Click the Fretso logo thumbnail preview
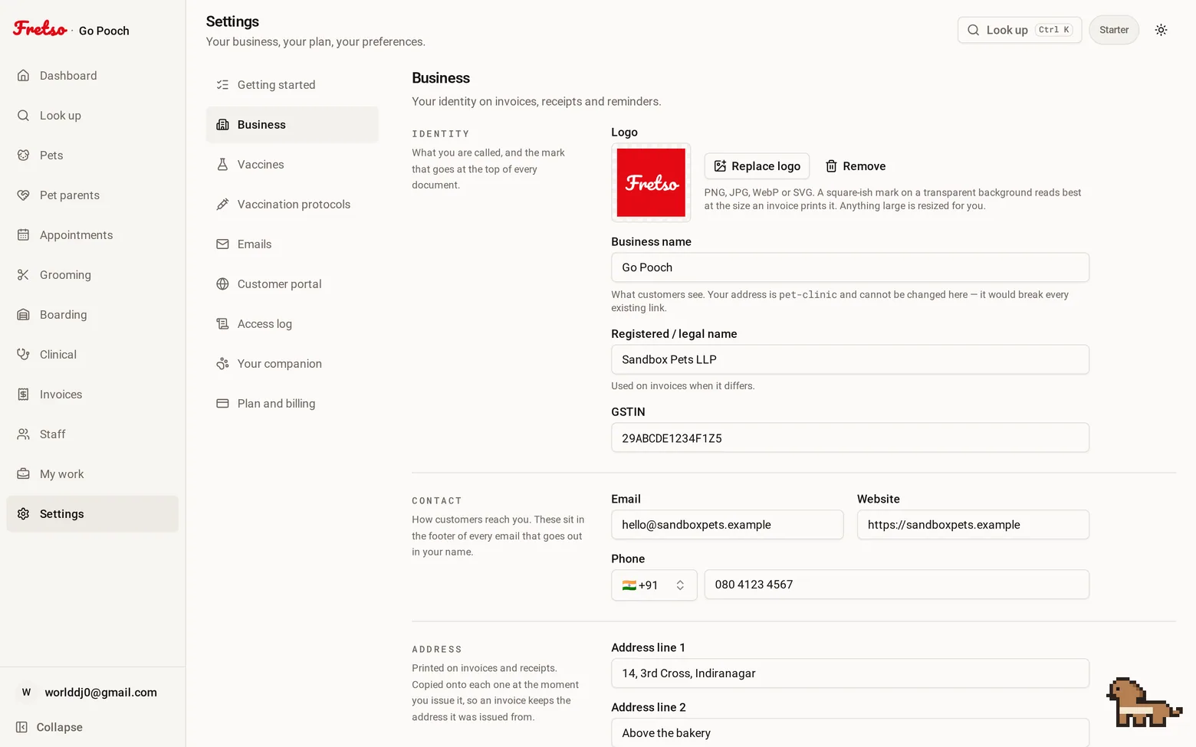The width and height of the screenshot is (1196, 747). 651,182
